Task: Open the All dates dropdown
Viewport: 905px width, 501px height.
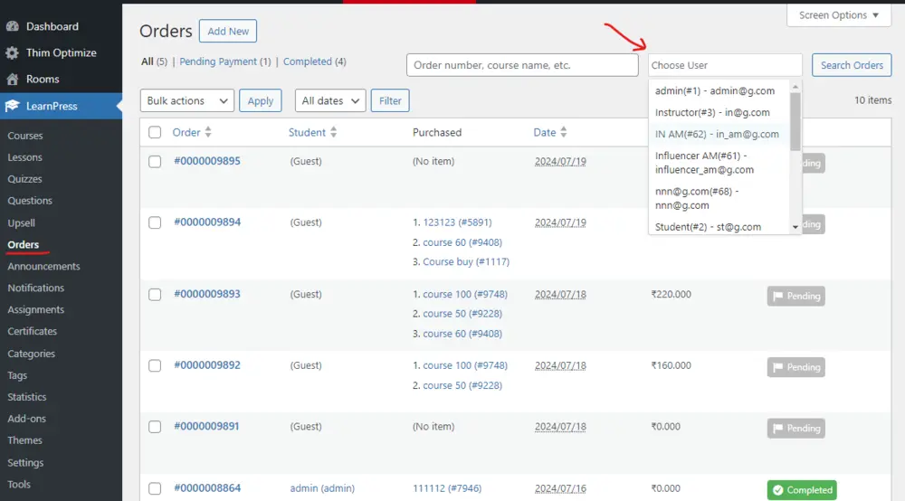Action: click(330, 100)
